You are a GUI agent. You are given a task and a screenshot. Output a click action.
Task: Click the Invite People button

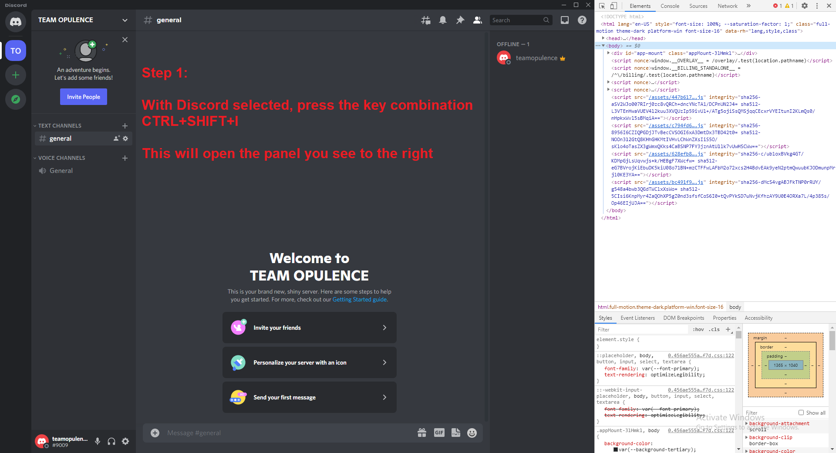[84, 97]
